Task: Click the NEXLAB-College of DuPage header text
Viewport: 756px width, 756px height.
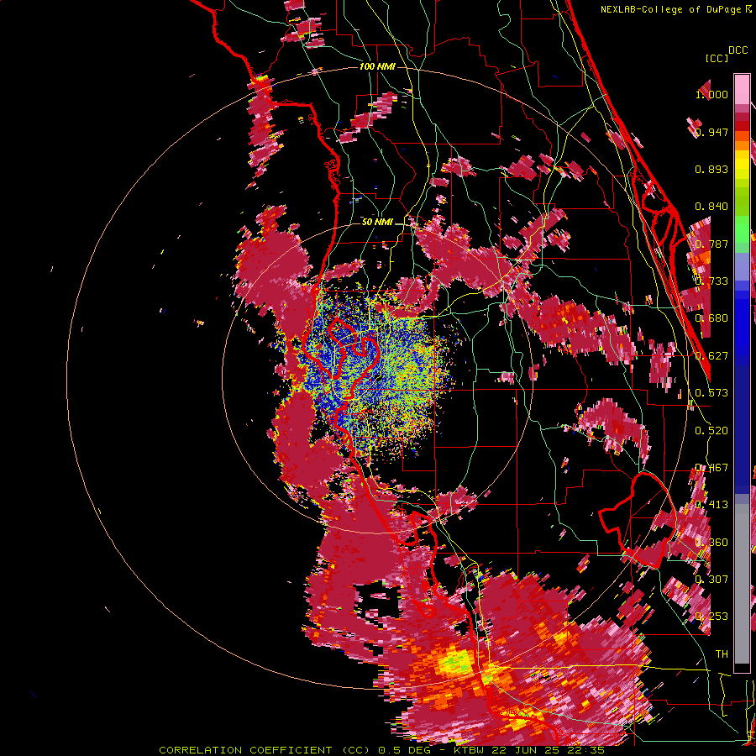Action: click(677, 9)
